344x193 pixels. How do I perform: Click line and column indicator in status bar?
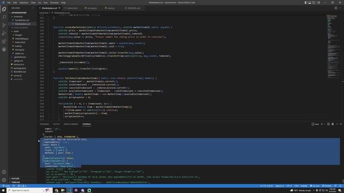267,186
